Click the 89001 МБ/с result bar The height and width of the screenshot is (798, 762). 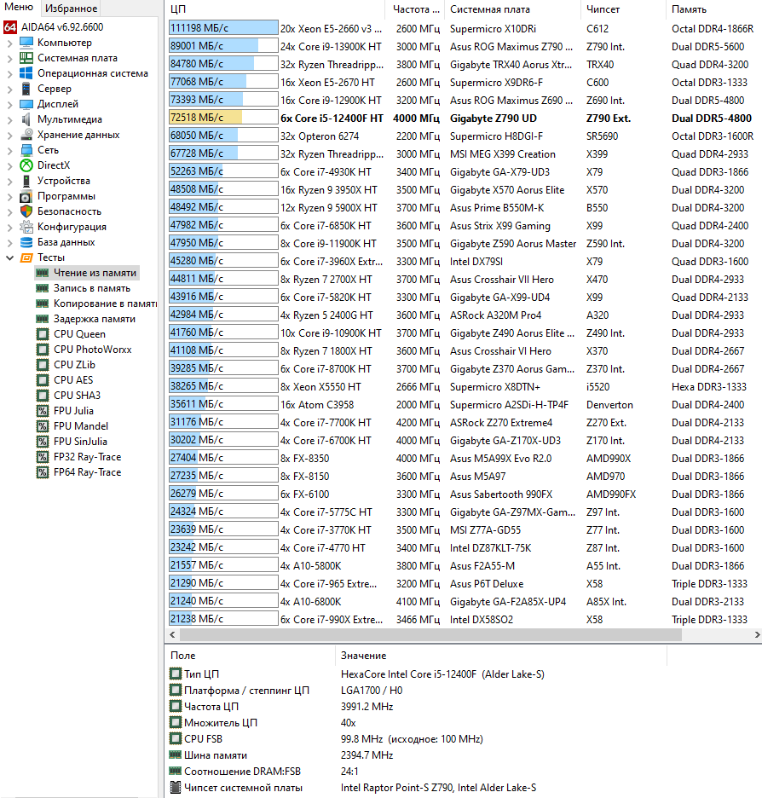(223, 46)
